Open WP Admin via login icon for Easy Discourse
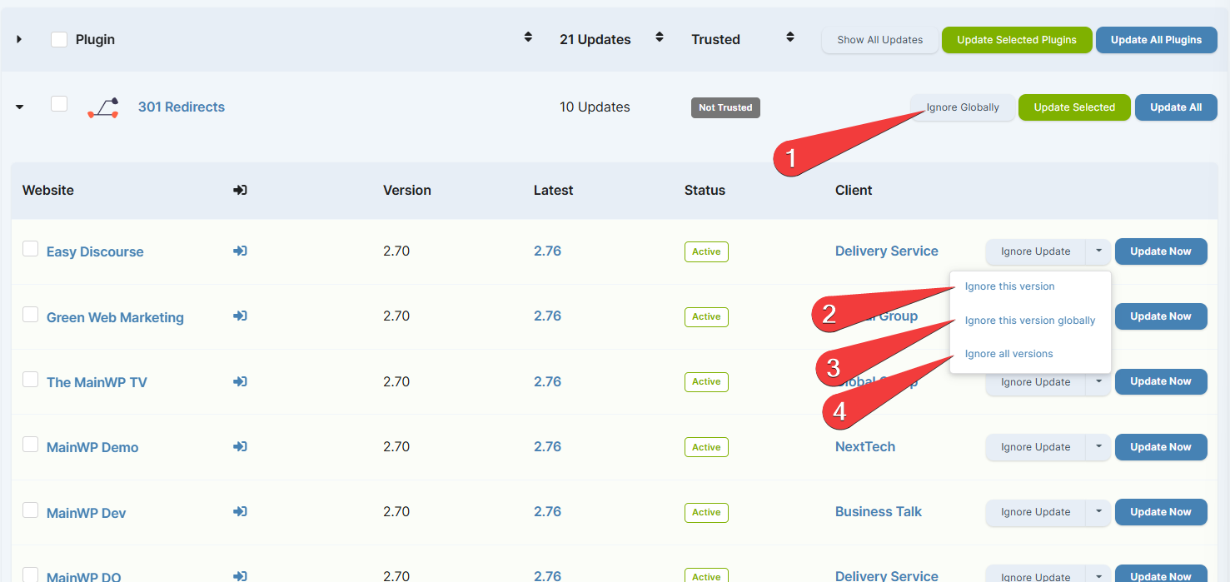Image resolution: width=1230 pixels, height=582 pixels. (x=240, y=251)
